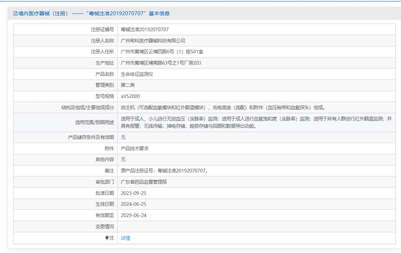Viewport: 401px width, 253px height.
Task: Click the 型号规格 label
Action: pyautogui.click(x=105, y=96)
